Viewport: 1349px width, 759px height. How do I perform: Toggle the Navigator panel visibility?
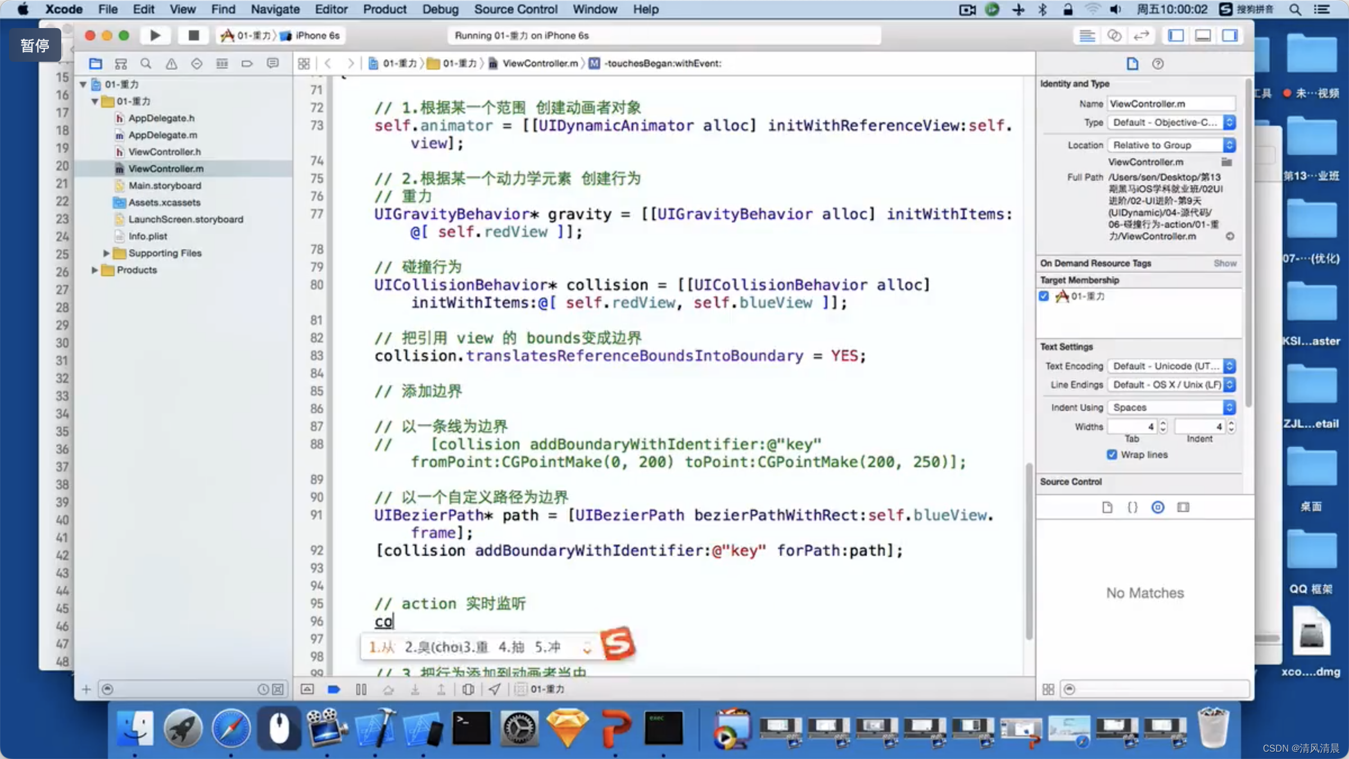pyautogui.click(x=1176, y=35)
